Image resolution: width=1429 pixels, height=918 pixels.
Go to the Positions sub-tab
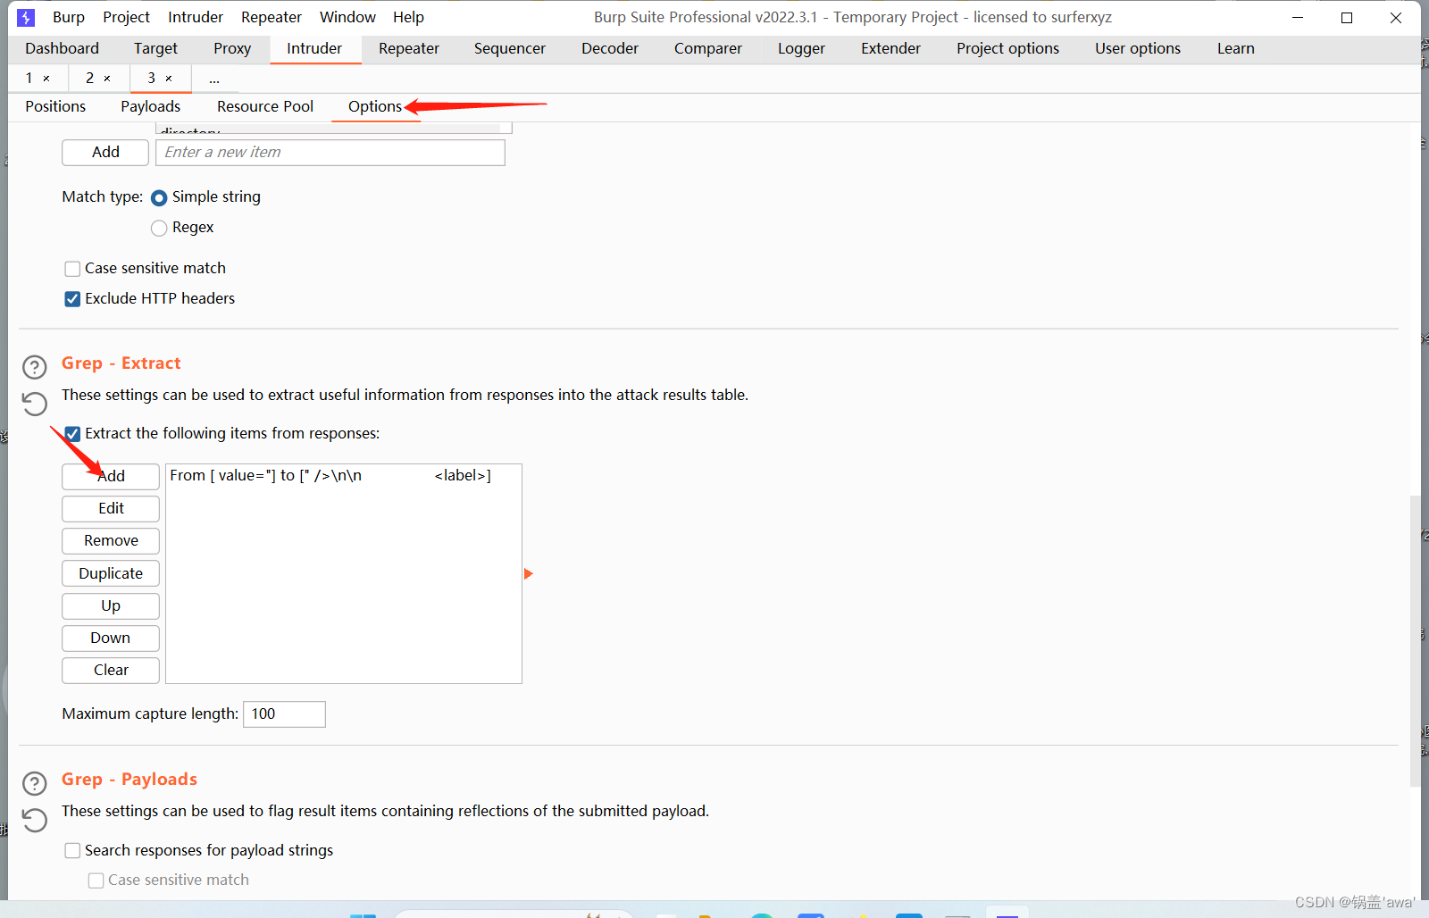coord(55,106)
